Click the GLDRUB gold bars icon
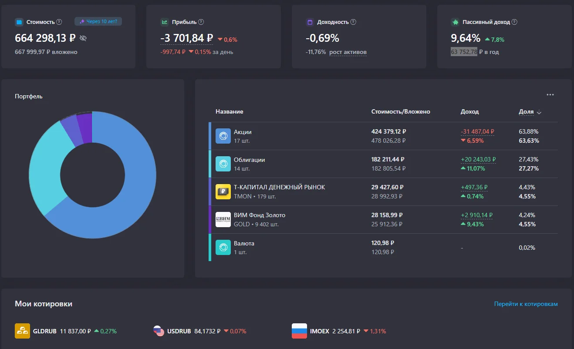574x349 pixels. (22, 331)
